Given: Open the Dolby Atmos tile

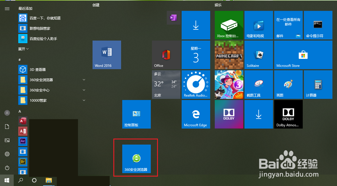Looking at the screenshot, I should point(288,114).
